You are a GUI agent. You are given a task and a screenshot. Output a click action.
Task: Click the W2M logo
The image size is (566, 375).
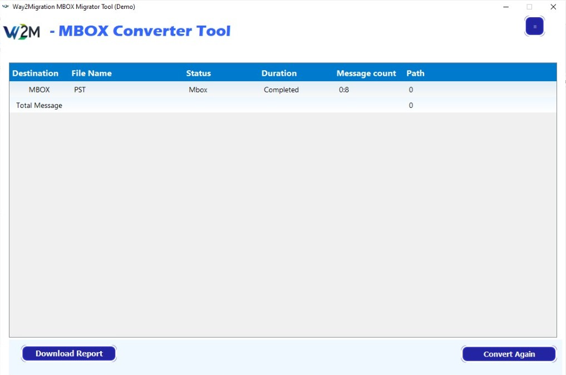point(22,32)
